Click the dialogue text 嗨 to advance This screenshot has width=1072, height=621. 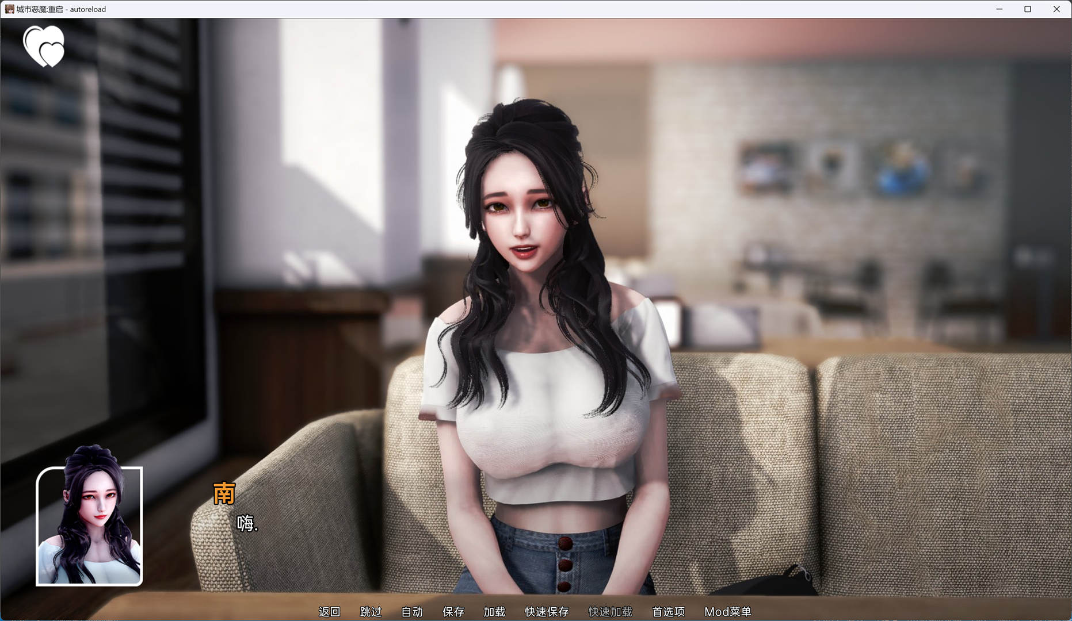pyautogui.click(x=247, y=524)
